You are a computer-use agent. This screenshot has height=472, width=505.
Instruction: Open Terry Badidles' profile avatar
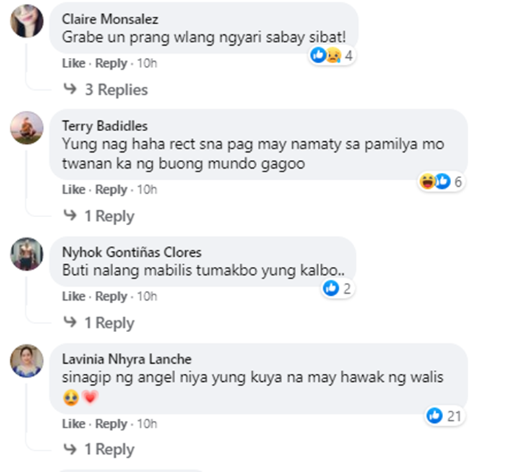tap(27, 128)
